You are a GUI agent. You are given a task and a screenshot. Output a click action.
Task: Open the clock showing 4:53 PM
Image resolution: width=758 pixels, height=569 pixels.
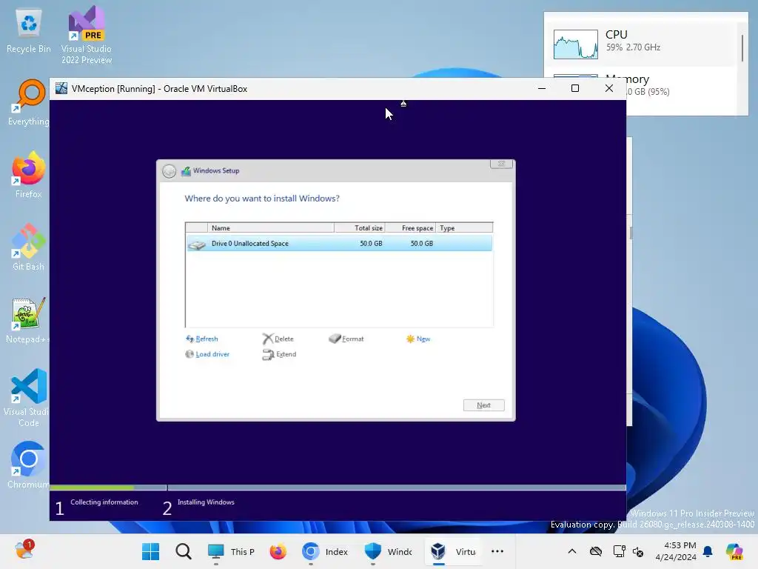click(676, 551)
